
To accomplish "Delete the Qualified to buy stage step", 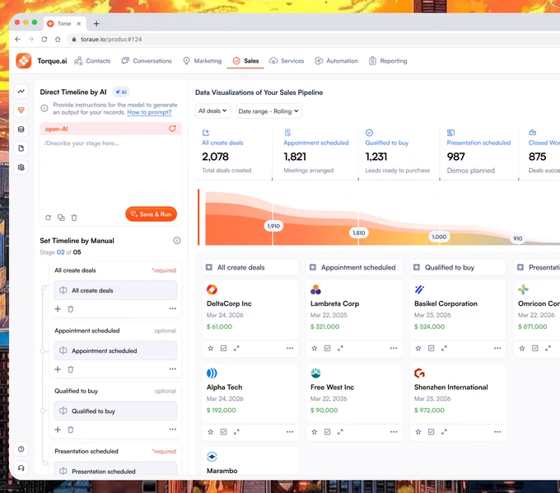I will (x=71, y=430).
